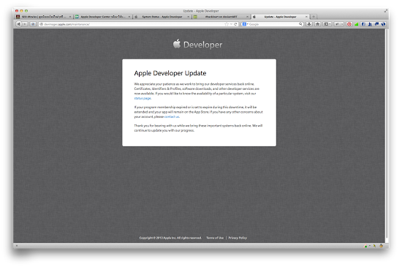Close the System Status tab
Viewport: 402px width, 267px height.
point(188,17)
